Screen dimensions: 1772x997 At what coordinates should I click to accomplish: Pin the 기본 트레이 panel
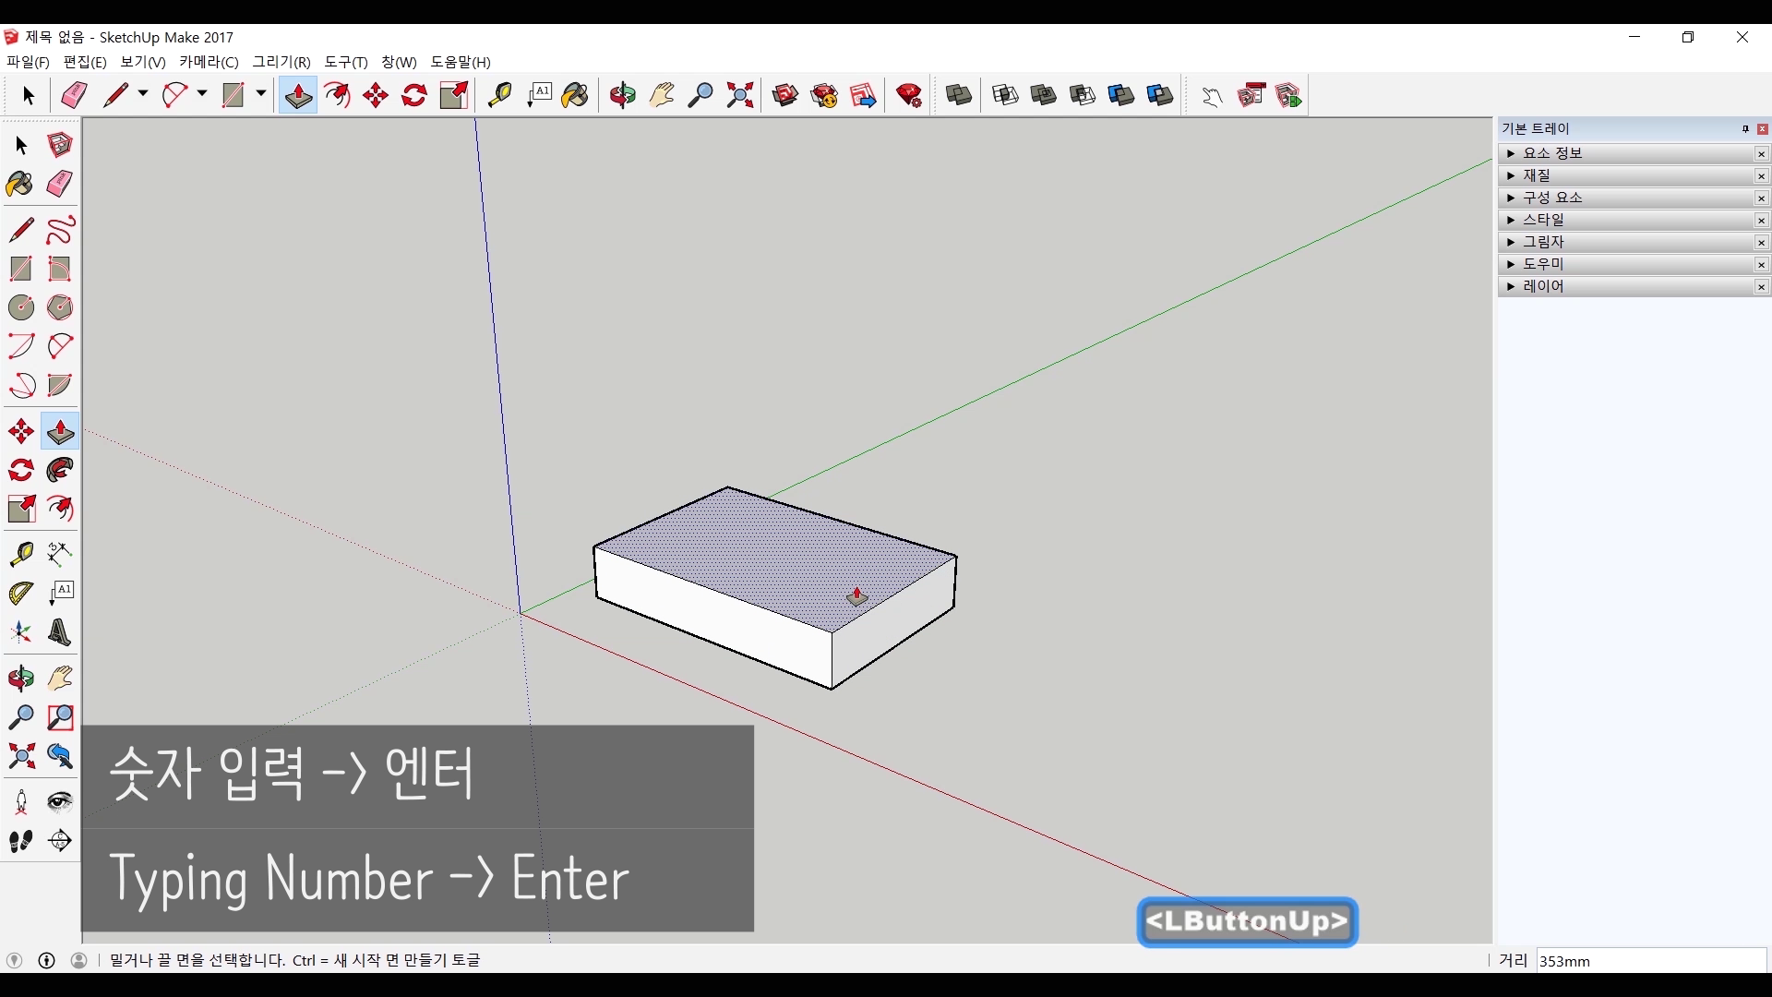(x=1745, y=129)
